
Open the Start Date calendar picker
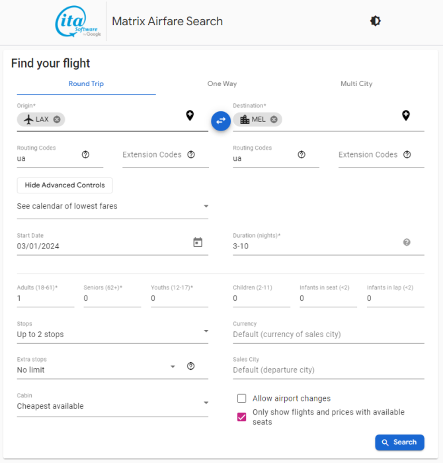click(198, 242)
